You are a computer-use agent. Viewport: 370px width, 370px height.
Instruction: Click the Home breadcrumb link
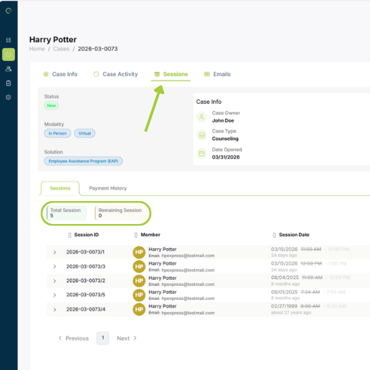pos(37,49)
